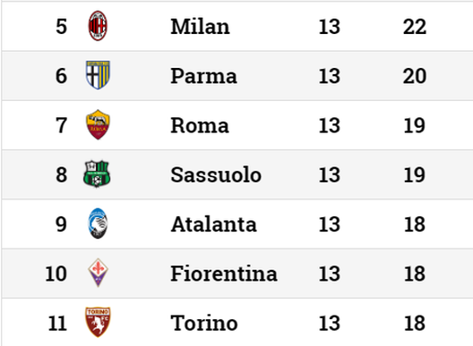Click rank number 7 in table
473x346 pixels.
tap(61, 125)
